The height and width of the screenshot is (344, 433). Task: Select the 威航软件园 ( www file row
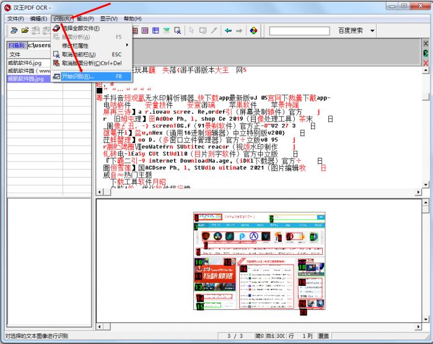(x=29, y=71)
